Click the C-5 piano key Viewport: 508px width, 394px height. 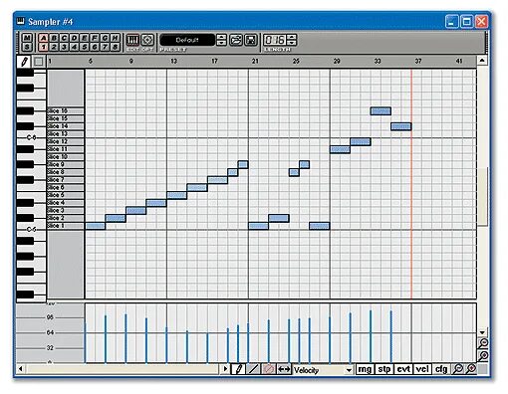click(31, 229)
